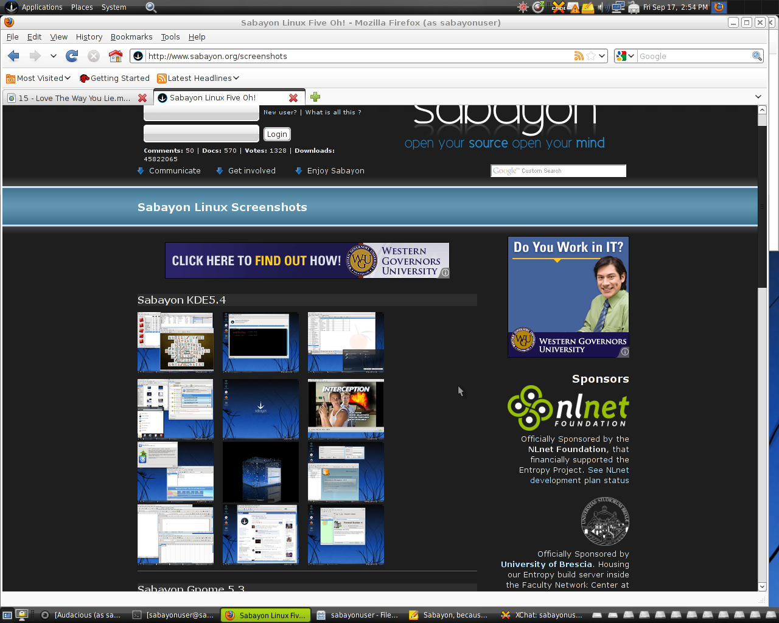Close the 'Sabayon Linux Five Oh!' tab
This screenshot has height=623, width=779.
click(293, 98)
